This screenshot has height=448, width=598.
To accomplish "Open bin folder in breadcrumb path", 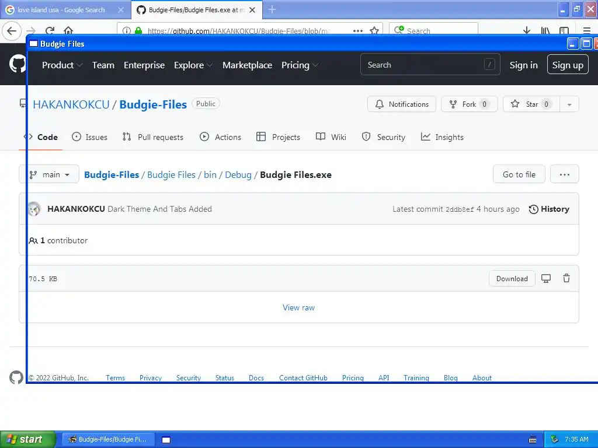I will (x=210, y=175).
